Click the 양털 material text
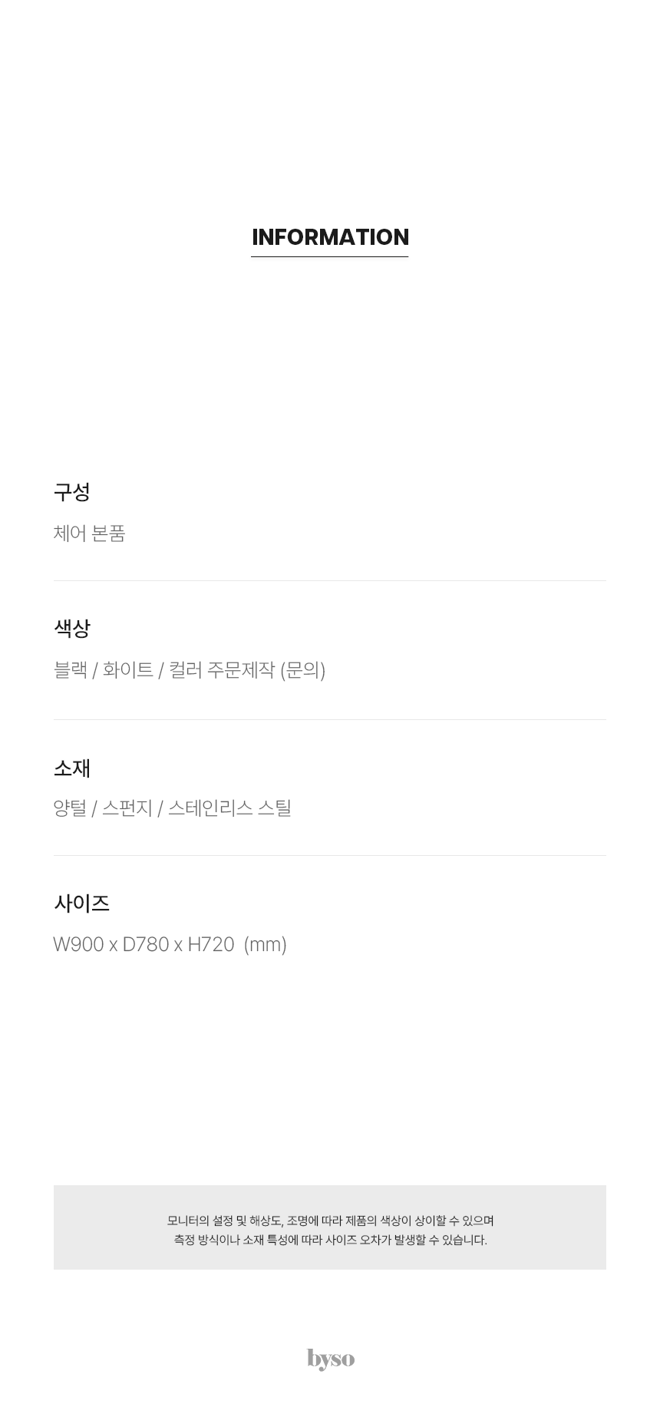The image size is (660, 1427). 70,808
